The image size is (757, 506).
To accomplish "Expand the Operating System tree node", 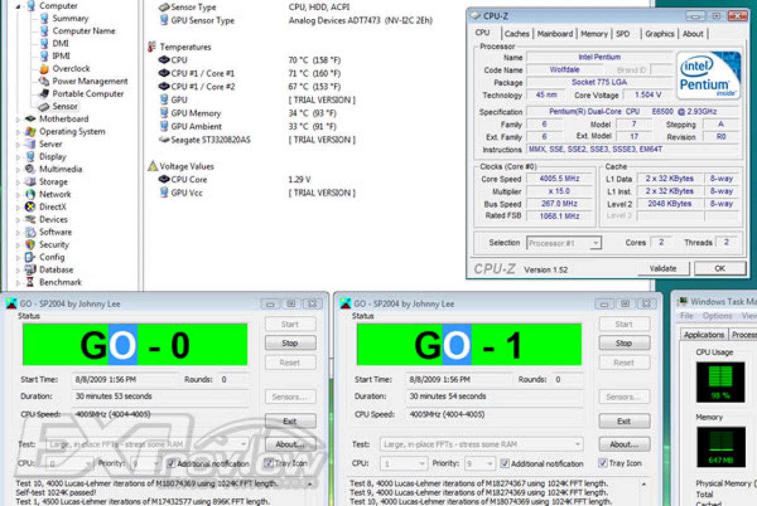I will click(18, 132).
